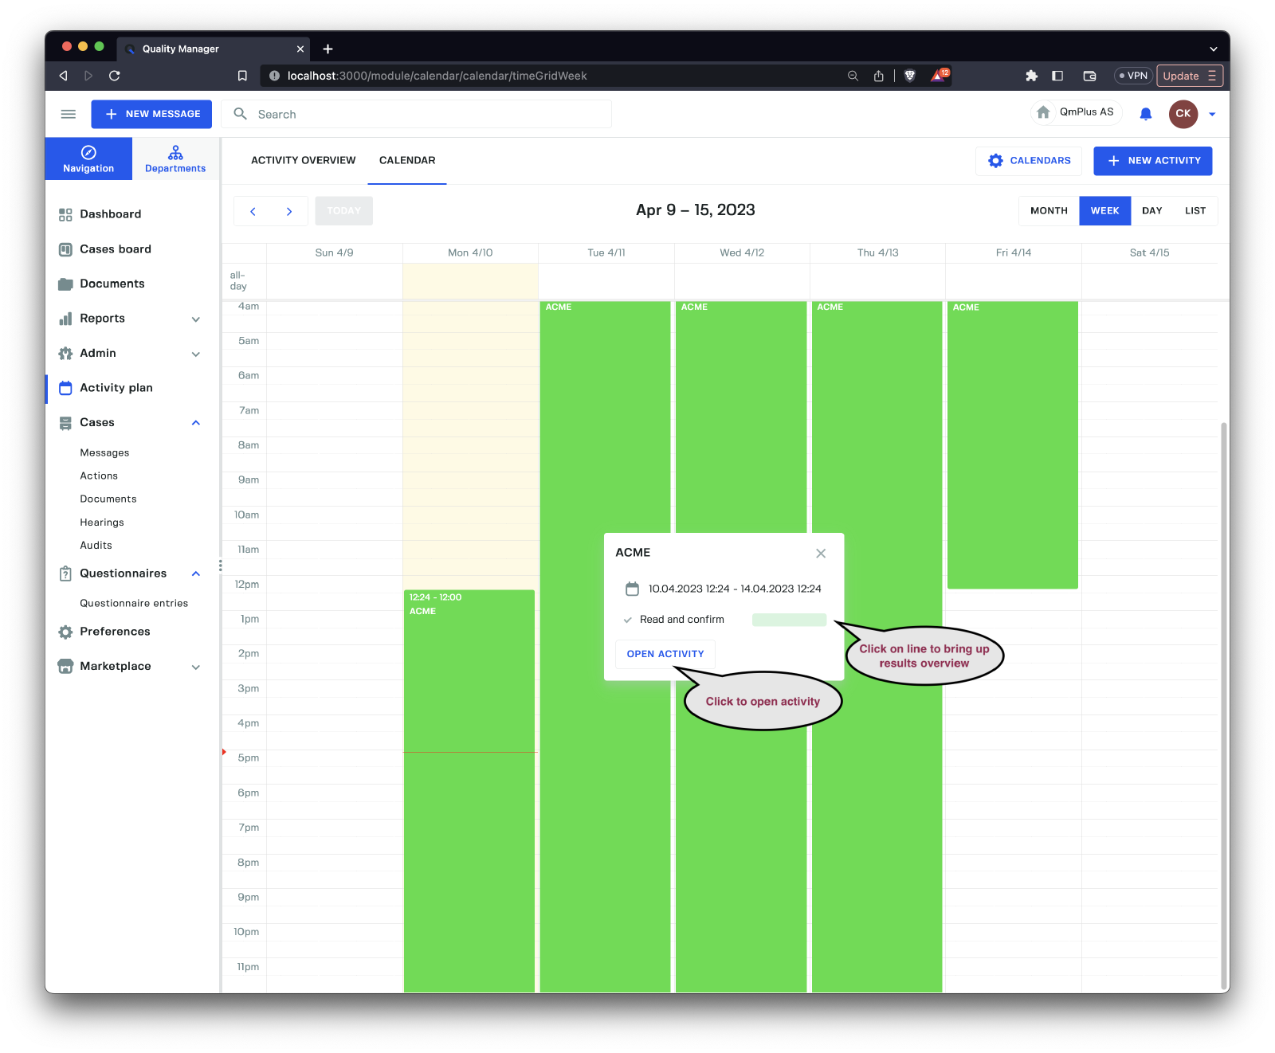Switch to Day view
The height and width of the screenshot is (1053, 1275).
[x=1151, y=211]
